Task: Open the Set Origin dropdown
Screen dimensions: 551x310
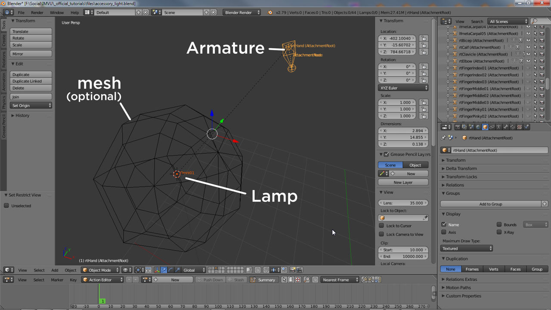Action: pos(31,105)
